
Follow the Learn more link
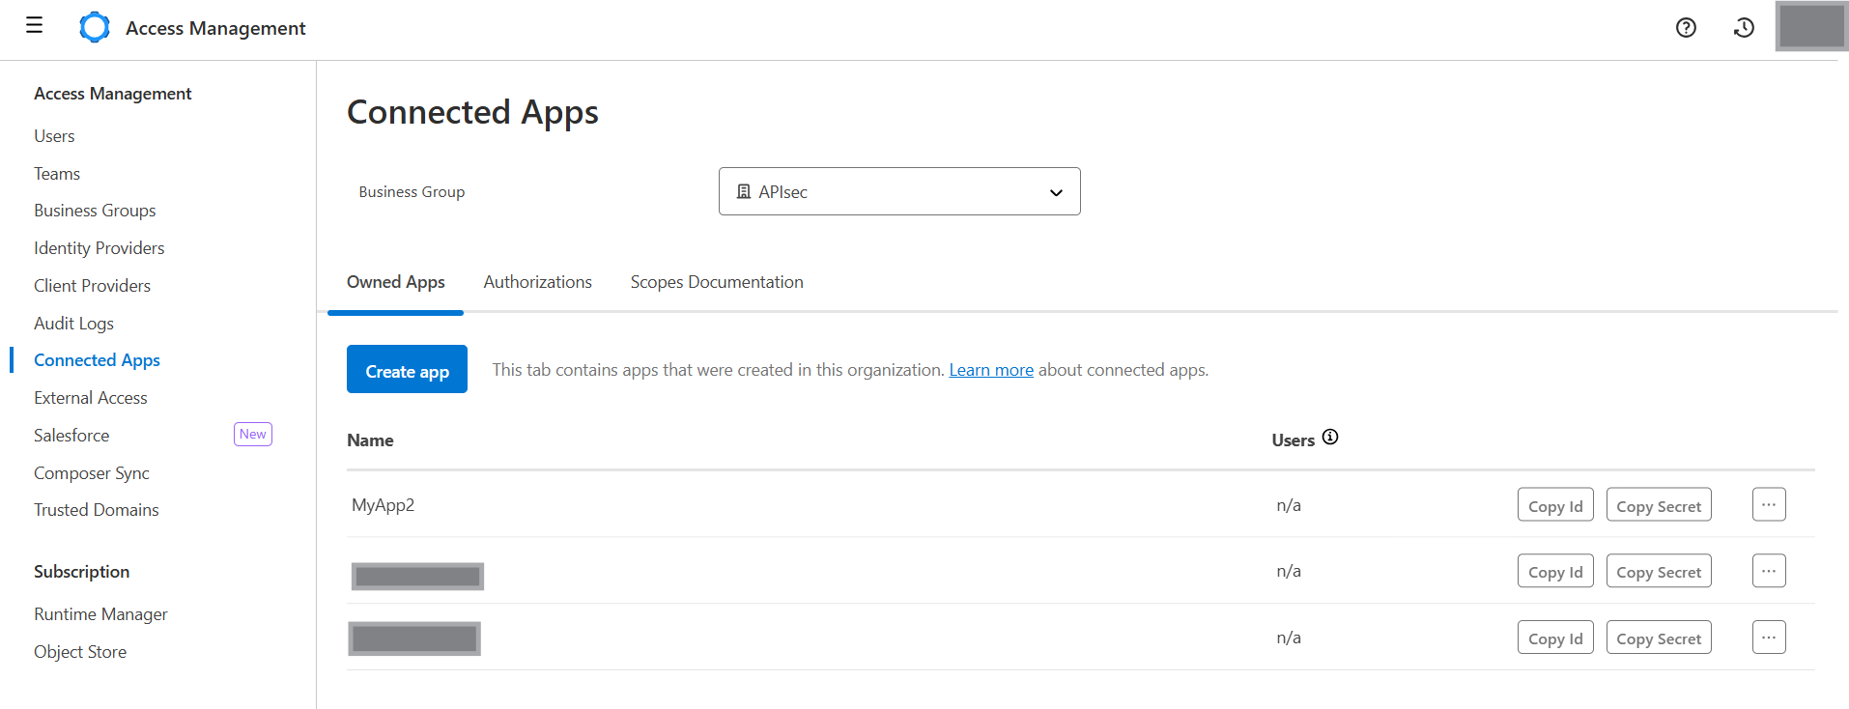click(990, 370)
